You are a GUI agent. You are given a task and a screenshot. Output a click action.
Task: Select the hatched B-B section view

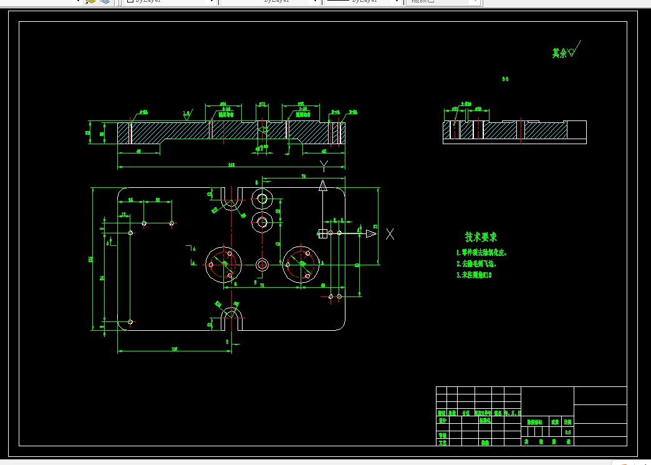[x=515, y=130]
